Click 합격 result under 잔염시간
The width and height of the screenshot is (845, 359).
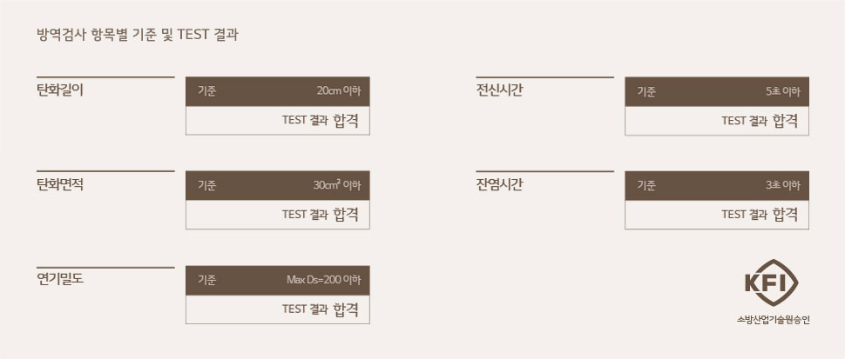[786, 215]
